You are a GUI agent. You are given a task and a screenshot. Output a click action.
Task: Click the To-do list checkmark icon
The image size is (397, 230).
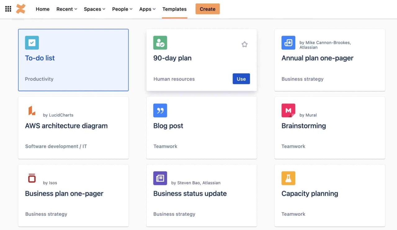(32, 42)
